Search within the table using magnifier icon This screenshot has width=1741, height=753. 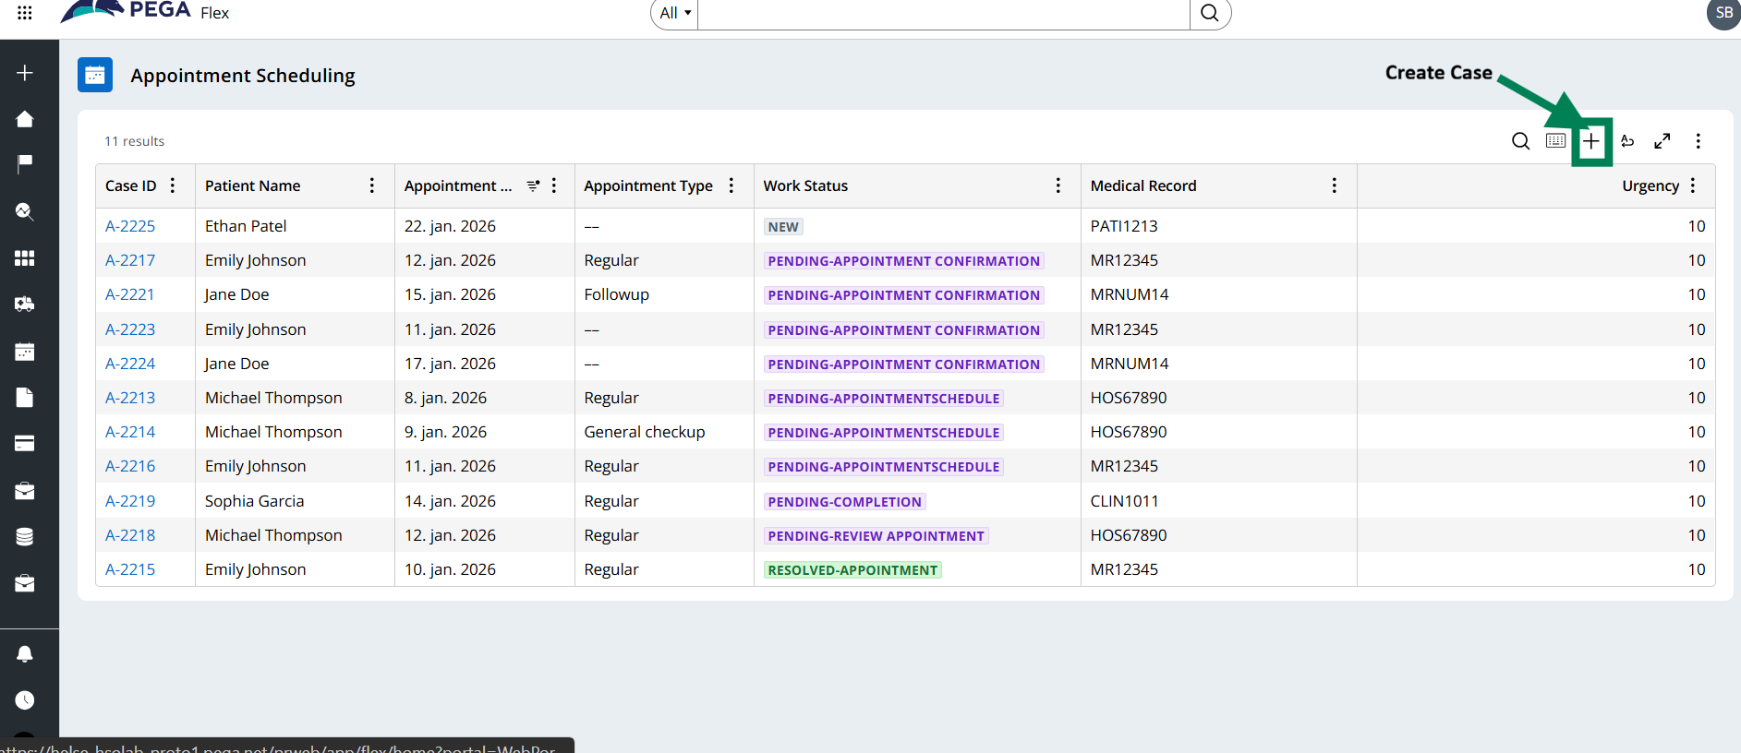[1520, 141]
